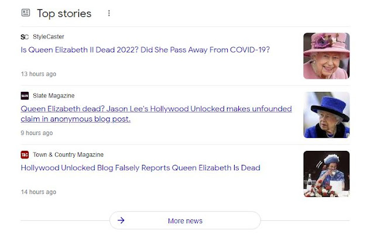Click the Slate Magazine favicon
374x242 pixels.
25,95
